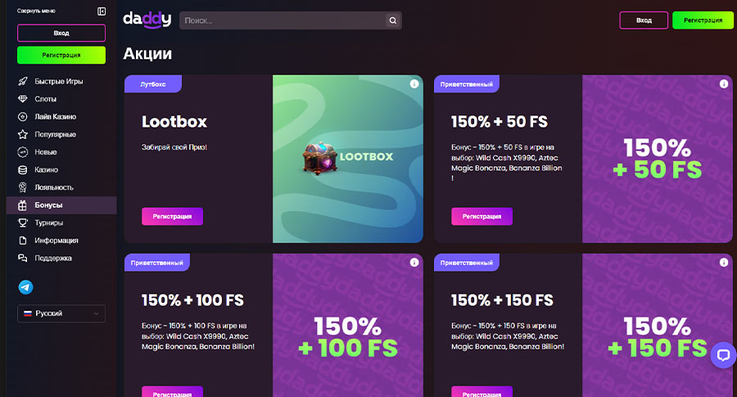Image resolution: width=737 pixels, height=397 pixels.
Task: Open the Telegram channel icon
Action: (26, 287)
